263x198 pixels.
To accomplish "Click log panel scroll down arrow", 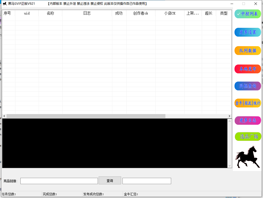I will point(230,166).
